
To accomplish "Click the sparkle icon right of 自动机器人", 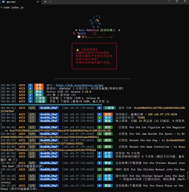I will pyautogui.click(x=119, y=30).
